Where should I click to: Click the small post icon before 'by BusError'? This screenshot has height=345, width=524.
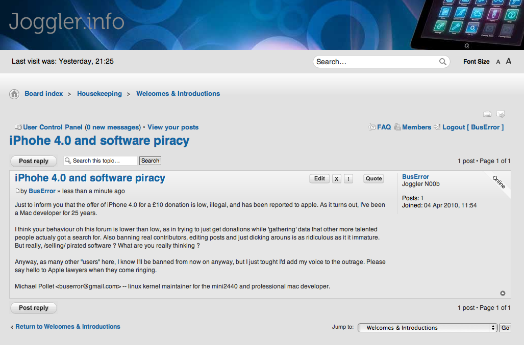pyautogui.click(x=17, y=191)
